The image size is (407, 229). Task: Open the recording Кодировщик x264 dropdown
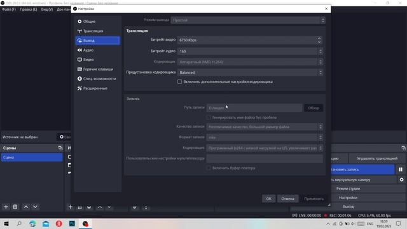coord(265,148)
